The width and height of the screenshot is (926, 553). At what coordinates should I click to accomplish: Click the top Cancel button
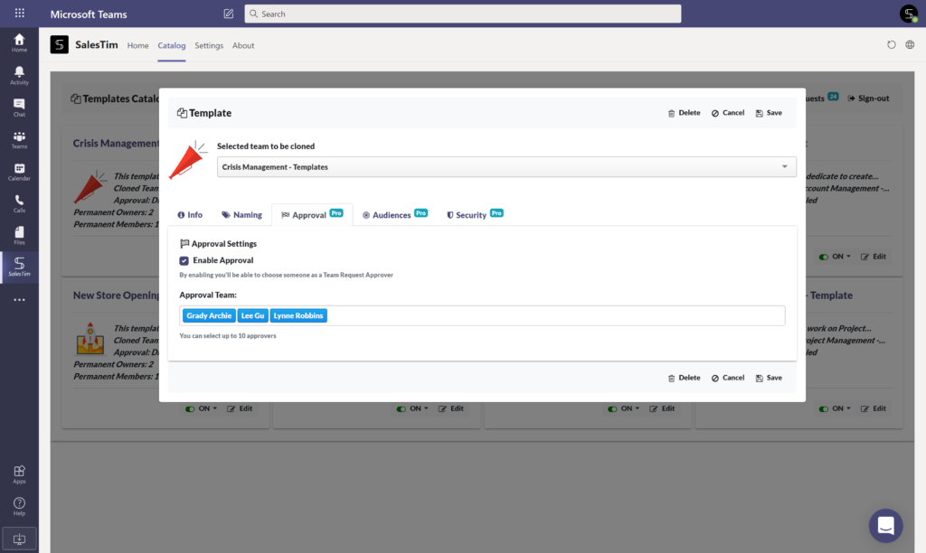pos(728,113)
